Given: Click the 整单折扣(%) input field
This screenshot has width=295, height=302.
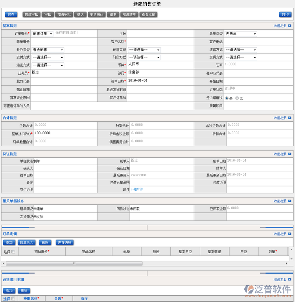Looking at the screenshot, I should click(65, 134).
